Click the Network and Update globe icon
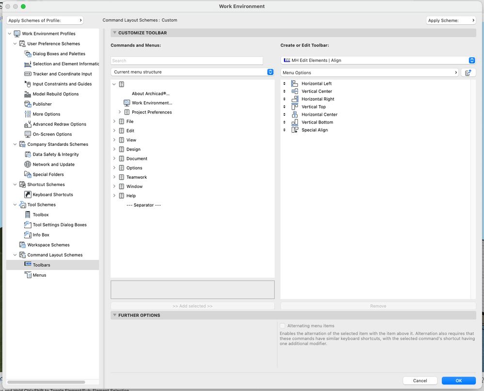484x391 pixels. [28, 164]
